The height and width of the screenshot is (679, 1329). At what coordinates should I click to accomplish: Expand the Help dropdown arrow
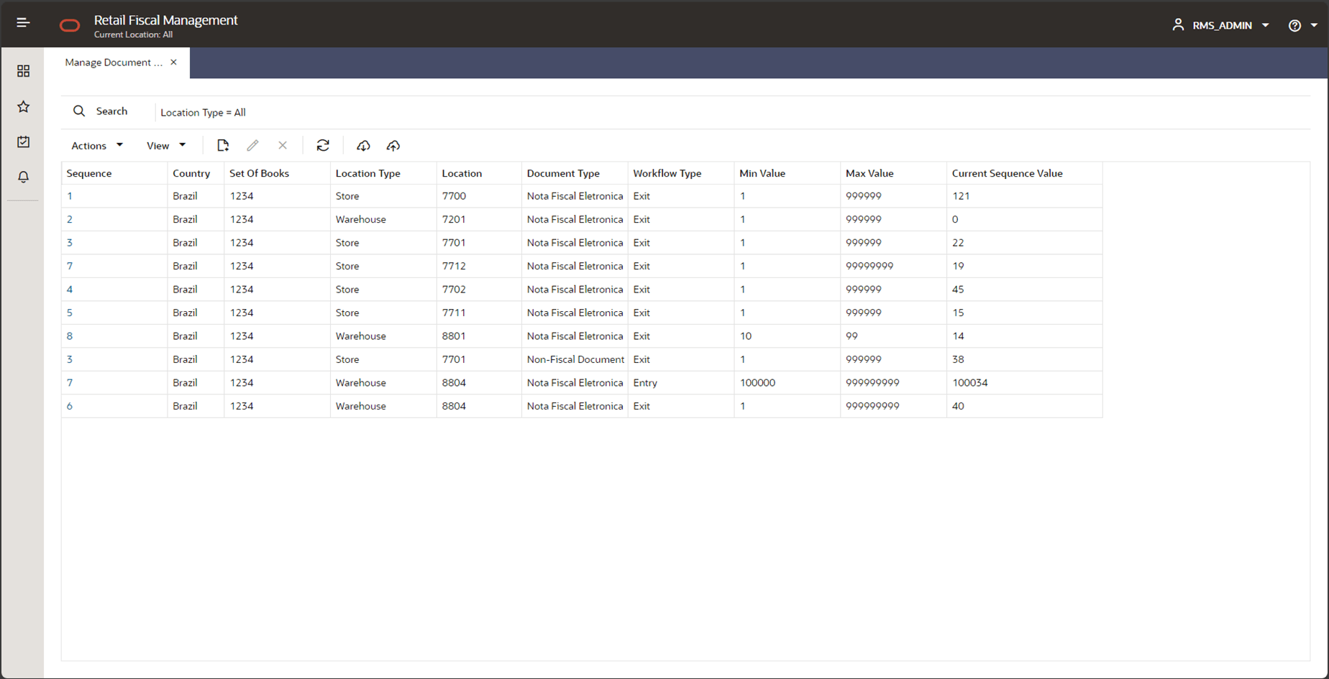[x=1314, y=26]
